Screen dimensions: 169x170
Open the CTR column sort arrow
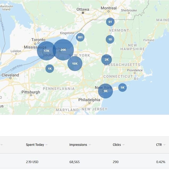164,145
